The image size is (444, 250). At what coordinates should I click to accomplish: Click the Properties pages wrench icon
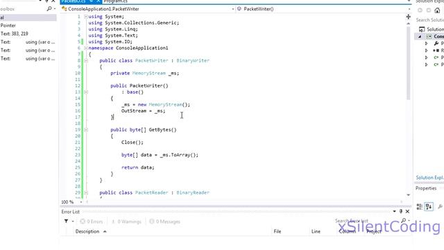pyautogui.click(x=441, y=207)
